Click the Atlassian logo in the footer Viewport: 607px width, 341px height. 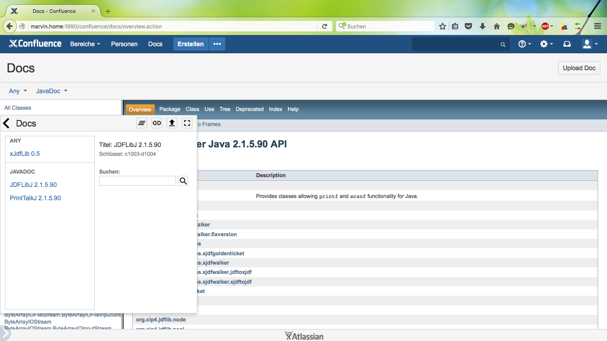click(304, 336)
